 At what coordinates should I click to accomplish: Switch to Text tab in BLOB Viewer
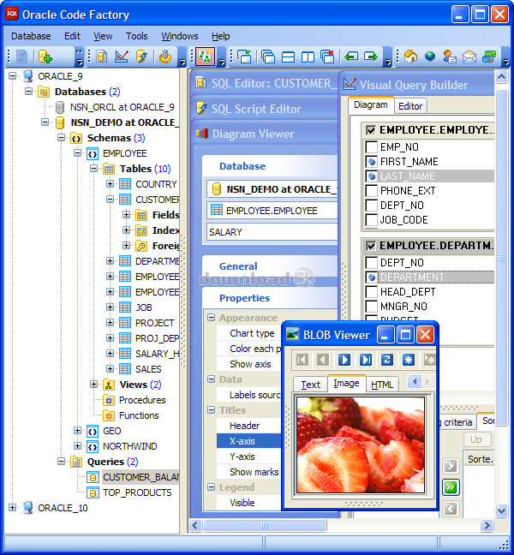pos(310,385)
